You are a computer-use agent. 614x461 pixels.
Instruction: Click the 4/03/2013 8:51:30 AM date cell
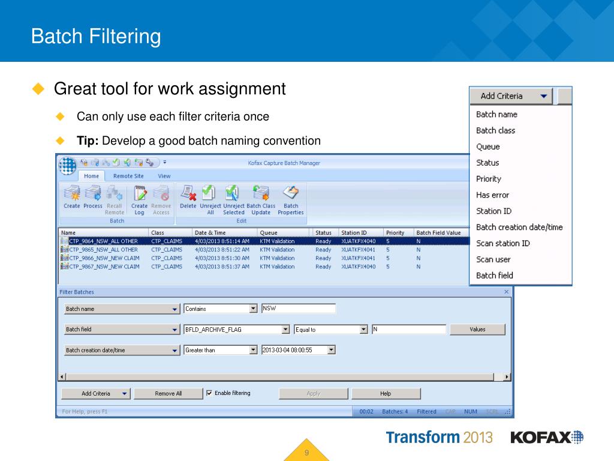click(222, 258)
